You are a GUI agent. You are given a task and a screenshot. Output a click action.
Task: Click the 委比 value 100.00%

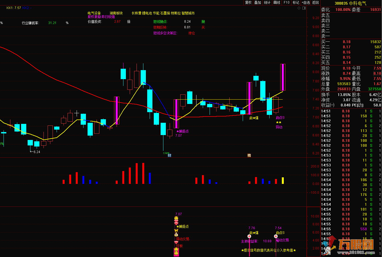(x=343, y=10)
